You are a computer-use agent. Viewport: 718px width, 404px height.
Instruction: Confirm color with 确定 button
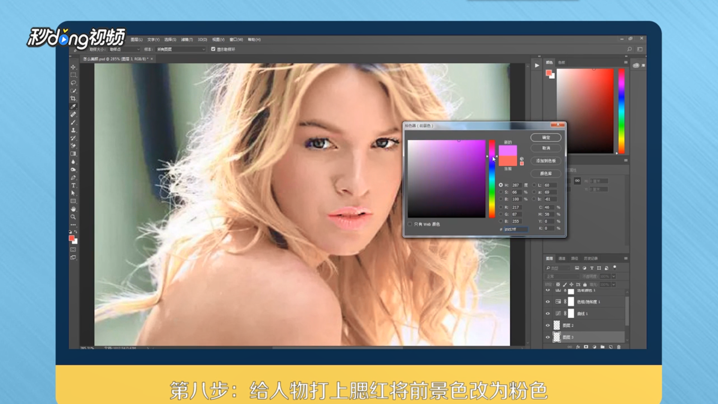click(546, 137)
